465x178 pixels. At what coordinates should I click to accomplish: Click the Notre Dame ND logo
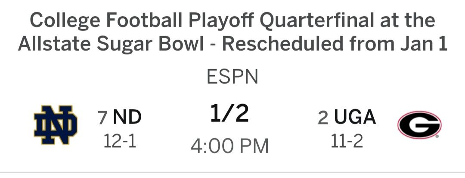pos(56,125)
